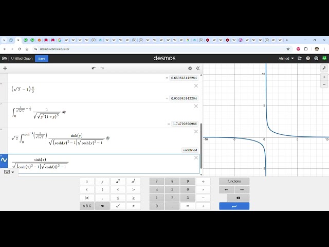Add a new expression with plus icon
This screenshot has width=329, height=247.
point(5,68)
